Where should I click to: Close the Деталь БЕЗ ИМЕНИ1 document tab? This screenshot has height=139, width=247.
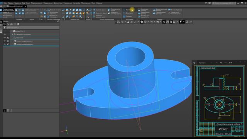tap(25, 6)
